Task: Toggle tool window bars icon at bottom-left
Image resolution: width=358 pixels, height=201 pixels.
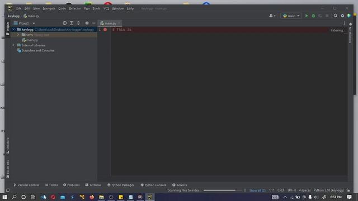Action: (8, 190)
